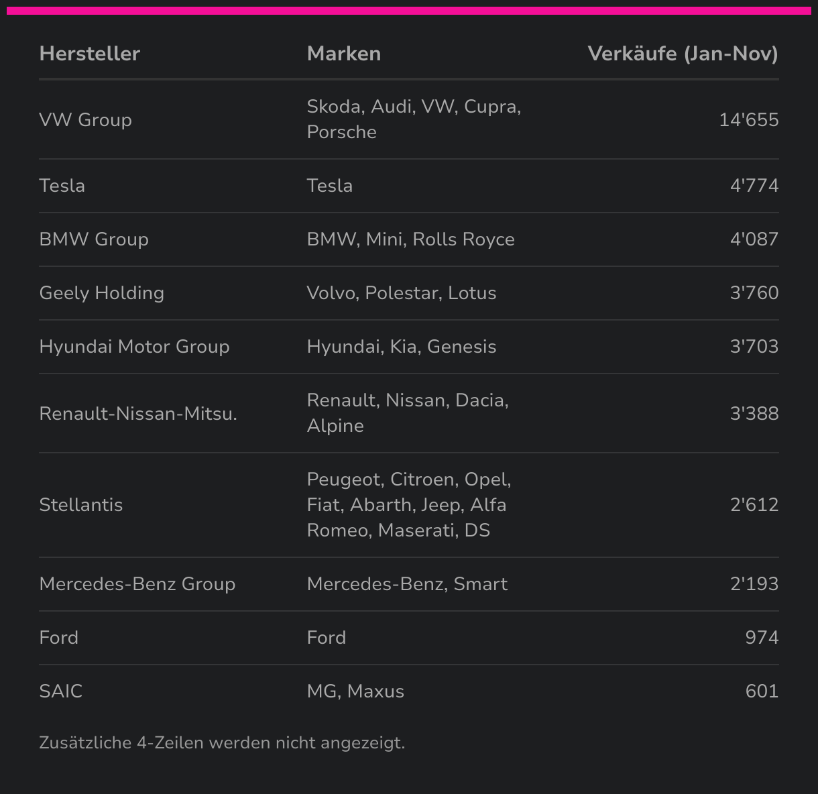
Task: Click the VW Group sales figure 14'655
Action: 748,120
